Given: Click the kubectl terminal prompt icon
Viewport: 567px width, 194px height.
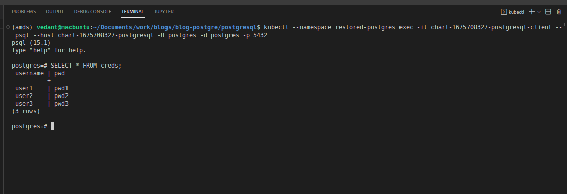Looking at the screenshot, I should (x=504, y=12).
